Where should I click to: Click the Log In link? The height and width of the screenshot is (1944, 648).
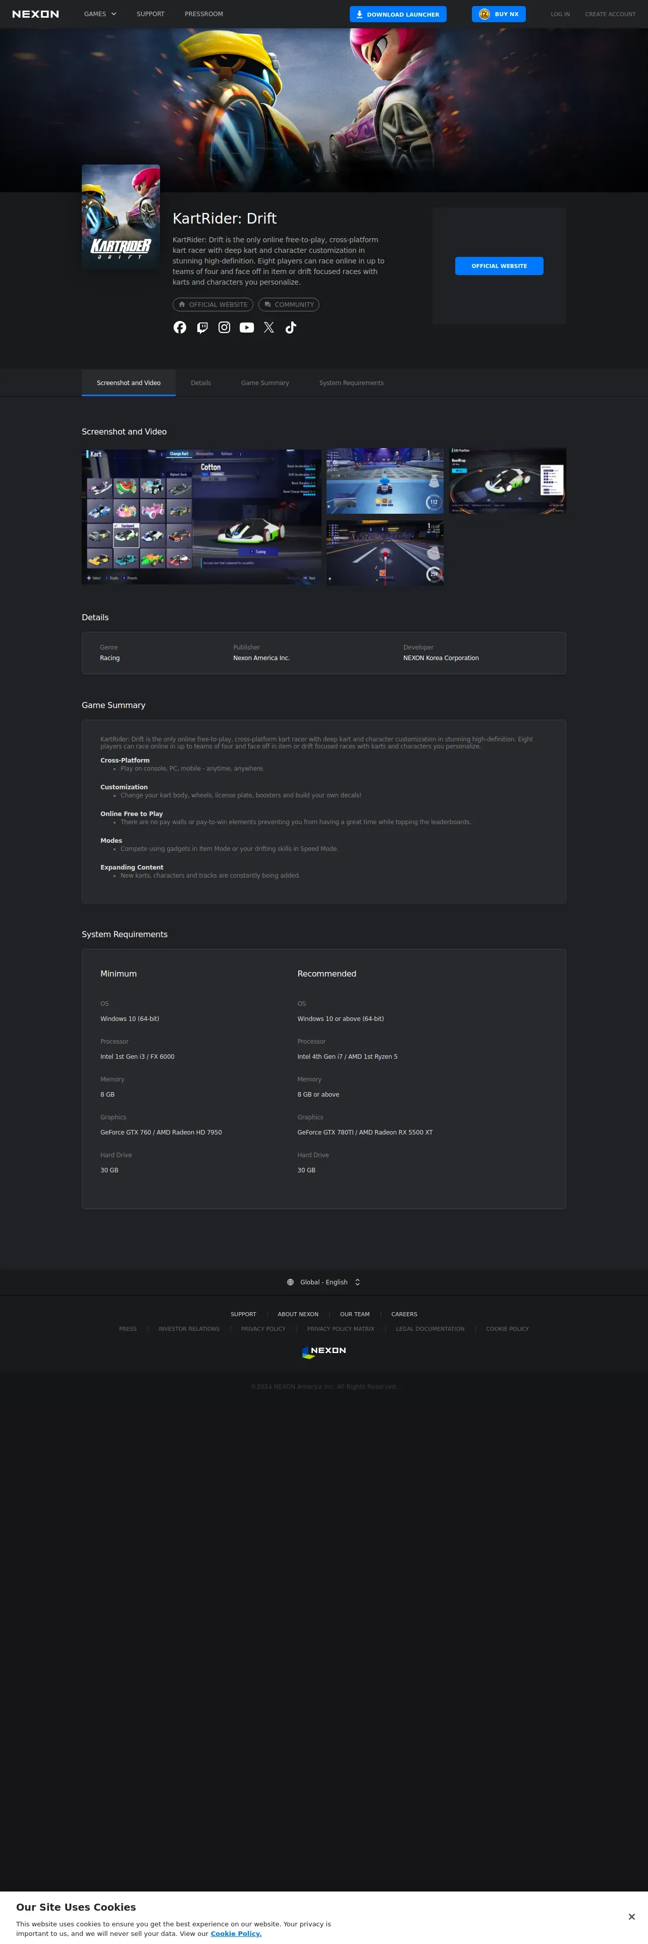point(560,14)
